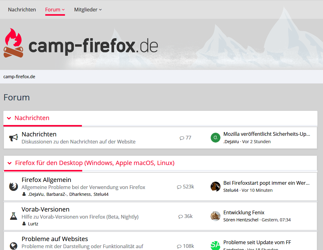Open thread Bei Firefoxstart popt immer ein Wer...

pos(266,183)
